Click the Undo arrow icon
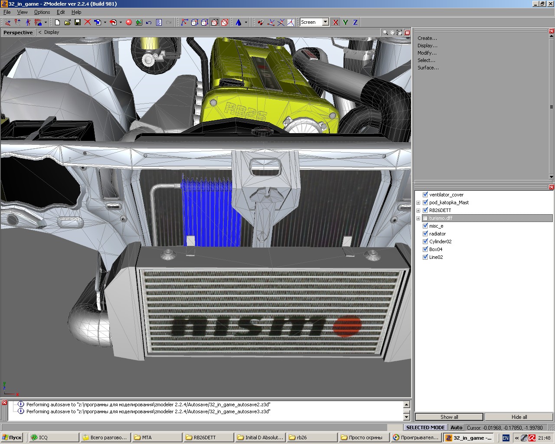555x444 pixels. pos(149,22)
